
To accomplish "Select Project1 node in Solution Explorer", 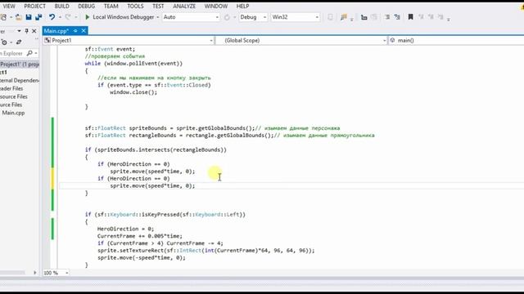I will (20, 64).
